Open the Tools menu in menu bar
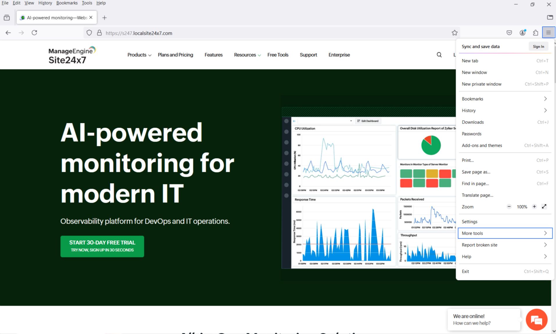The height and width of the screenshot is (334, 556). click(87, 3)
